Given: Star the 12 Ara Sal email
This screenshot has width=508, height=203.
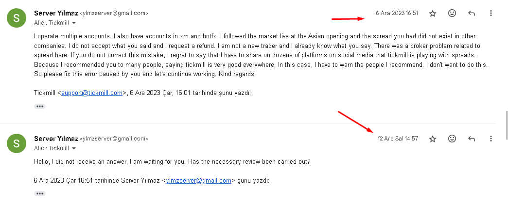Looking at the screenshot, I should [433, 139].
